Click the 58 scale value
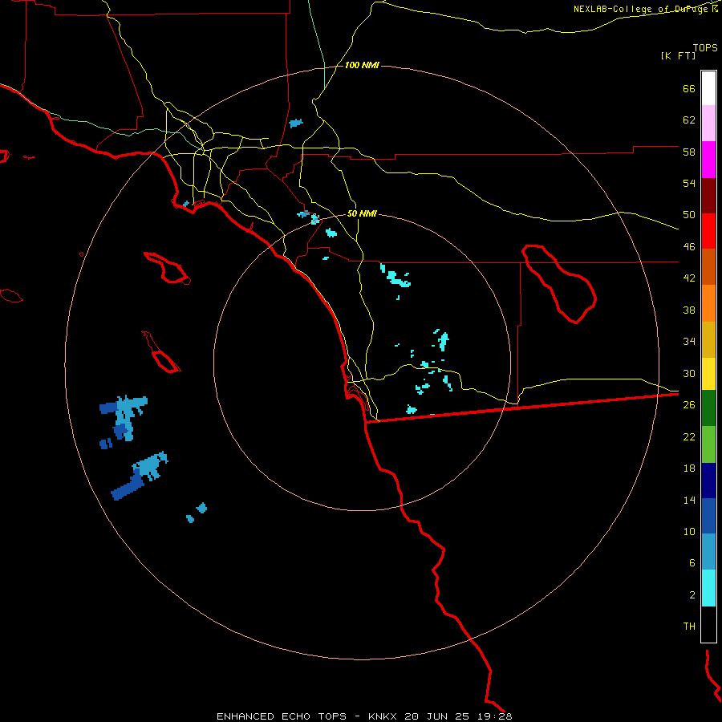 pos(689,152)
